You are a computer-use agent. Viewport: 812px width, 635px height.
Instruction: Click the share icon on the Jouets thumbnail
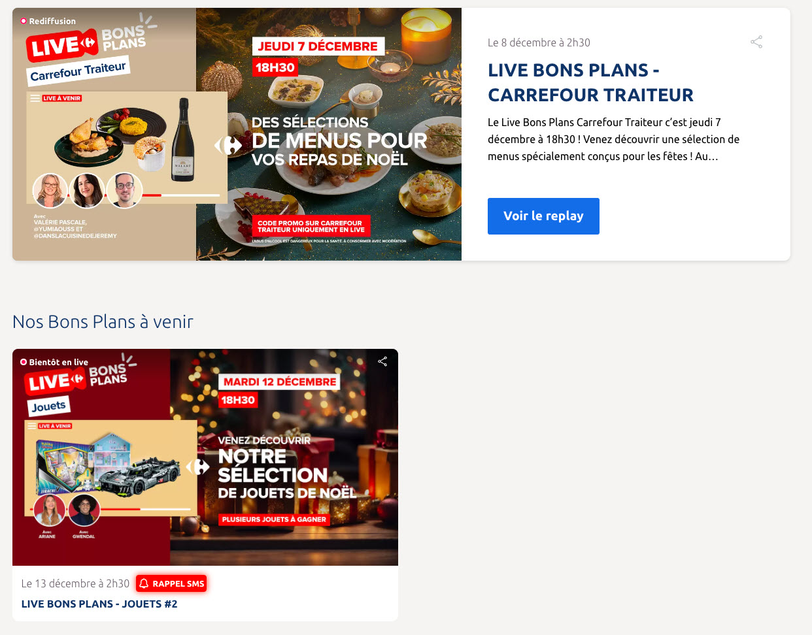coord(382,361)
